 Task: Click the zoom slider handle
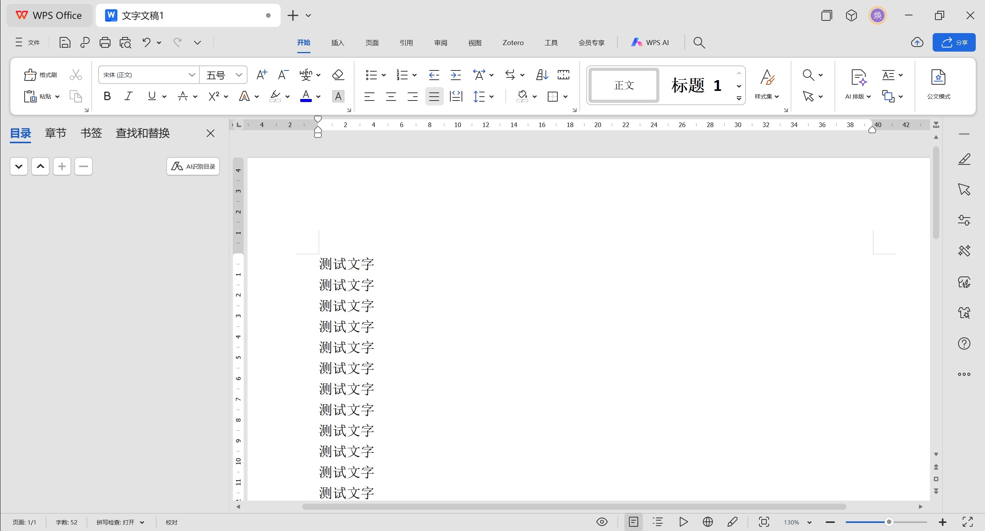coord(889,522)
